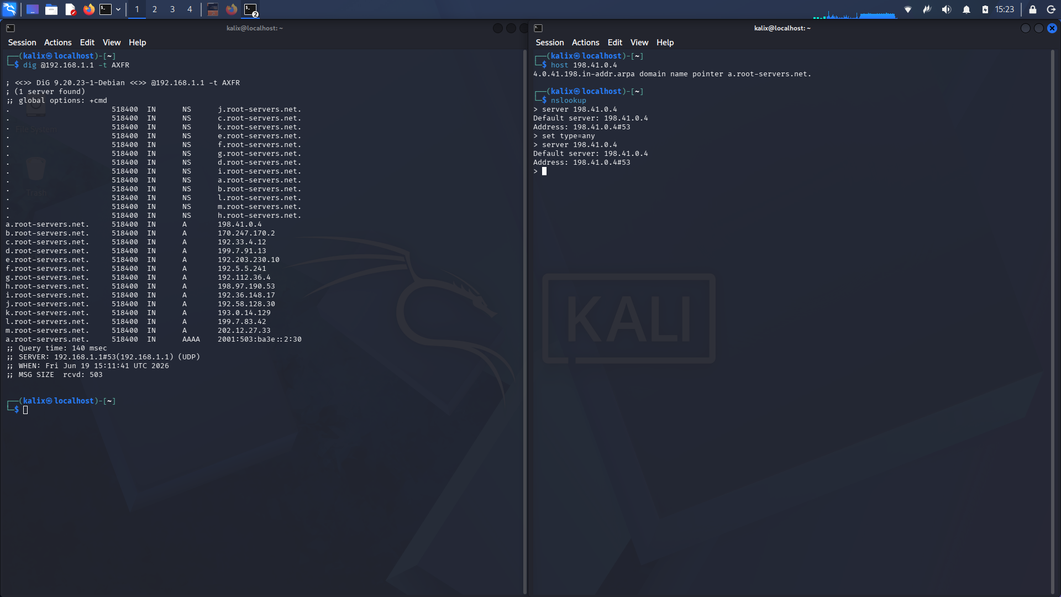Click the nslookup prompt cursor in right terminal
This screenshot has height=597, width=1061.
[x=544, y=171]
